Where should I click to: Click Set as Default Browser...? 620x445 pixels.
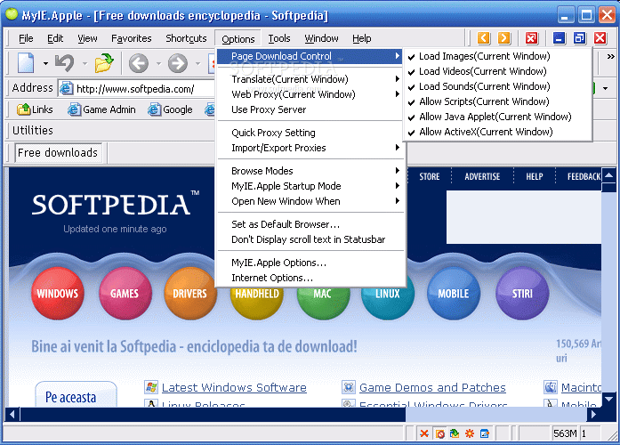310,224
